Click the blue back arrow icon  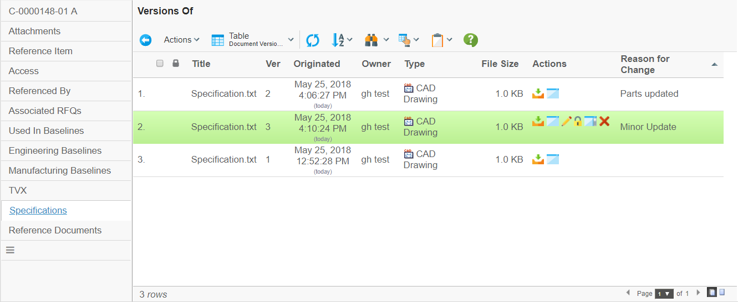point(145,40)
